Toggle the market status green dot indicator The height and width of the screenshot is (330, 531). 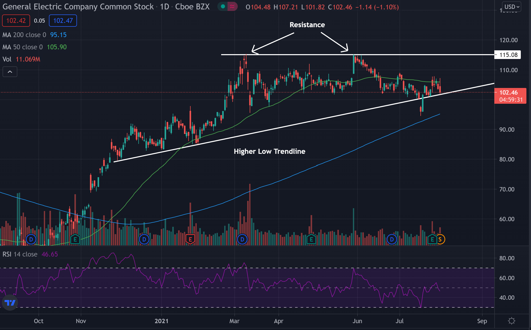click(x=223, y=7)
